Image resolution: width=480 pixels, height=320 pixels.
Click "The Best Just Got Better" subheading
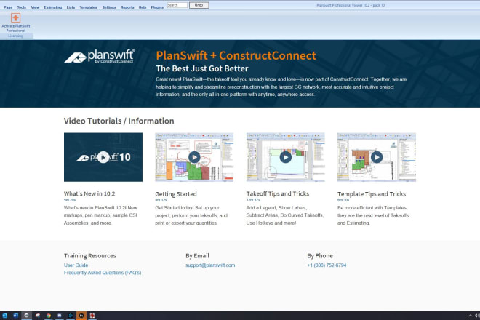tap(202, 68)
